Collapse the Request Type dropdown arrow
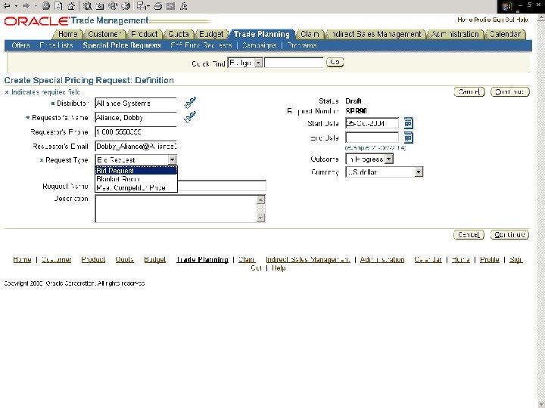The width and height of the screenshot is (545, 408). point(172,159)
